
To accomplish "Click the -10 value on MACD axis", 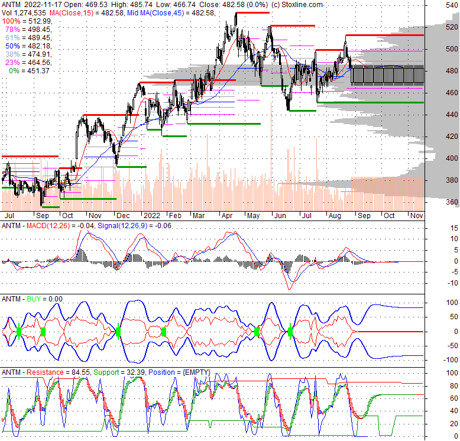I will [x=453, y=283].
